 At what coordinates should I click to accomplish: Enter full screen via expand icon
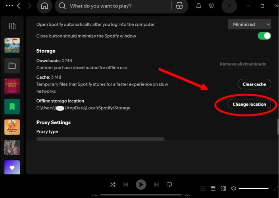[276, 188]
